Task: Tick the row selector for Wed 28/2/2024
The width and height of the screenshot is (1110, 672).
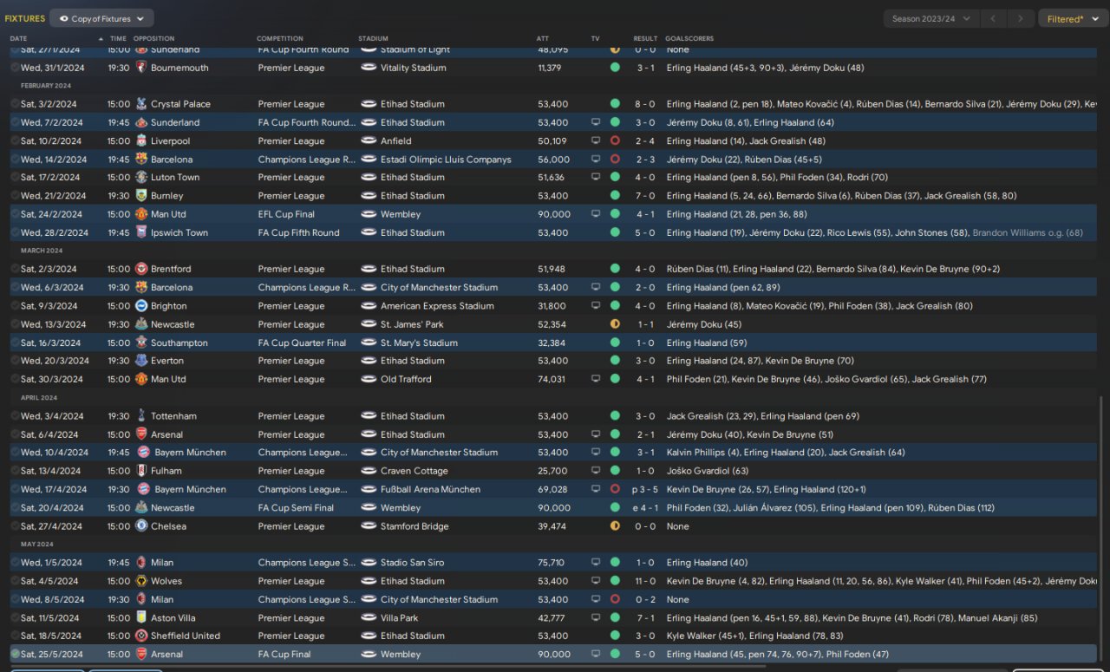Action: [x=15, y=232]
